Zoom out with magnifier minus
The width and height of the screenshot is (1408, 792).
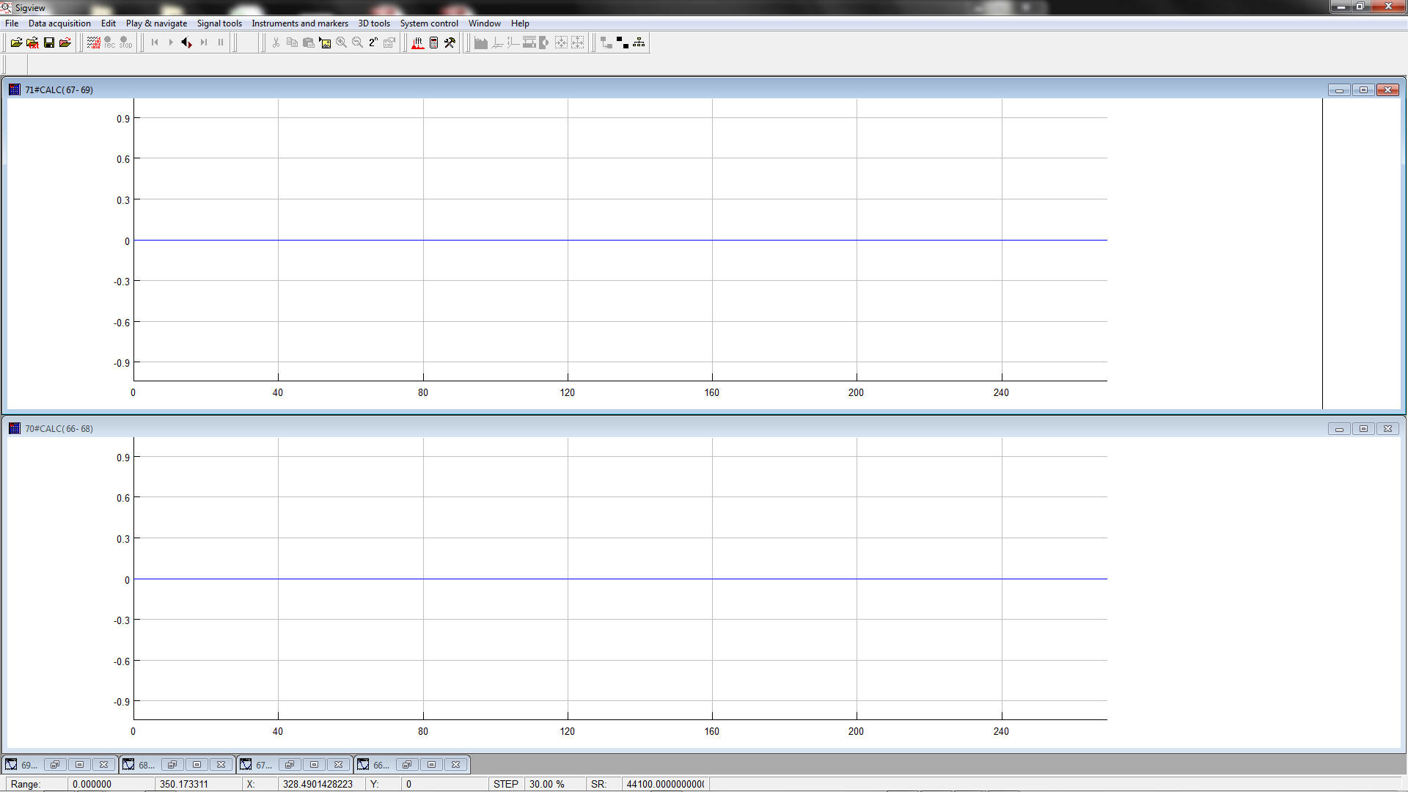click(357, 43)
